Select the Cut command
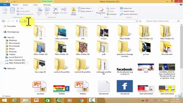The height and width of the screenshot is (103, 183). [x=20, y=8]
